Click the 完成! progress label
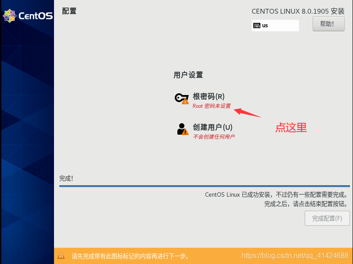 (66, 179)
